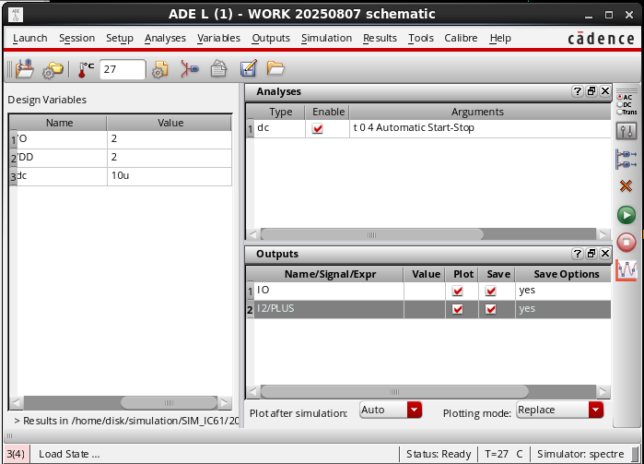Click the Type column header in Analyses

[x=280, y=112]
